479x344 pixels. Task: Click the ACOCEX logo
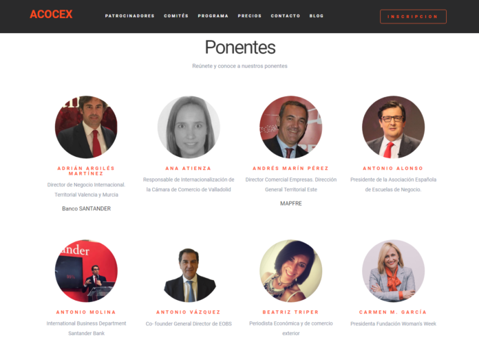(51, 14)
